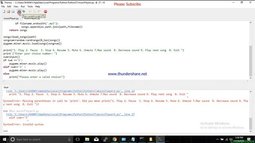This screenshot has width=255, height=143.
Task: Debug current script with the bug icon
Action: (24, 12)
